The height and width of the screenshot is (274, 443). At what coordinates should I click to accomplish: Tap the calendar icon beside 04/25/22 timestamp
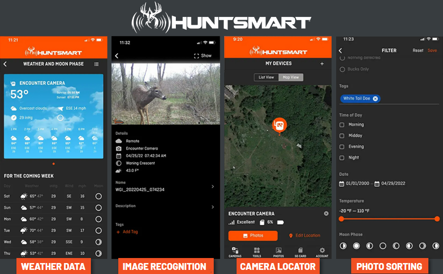pyautogui.click(x=119, y=156)
